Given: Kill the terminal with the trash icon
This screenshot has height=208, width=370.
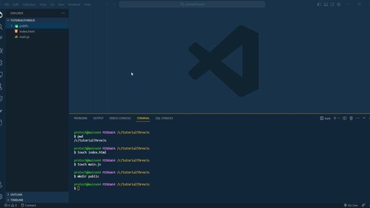Looking at the screenshot, I should point(351,118).
